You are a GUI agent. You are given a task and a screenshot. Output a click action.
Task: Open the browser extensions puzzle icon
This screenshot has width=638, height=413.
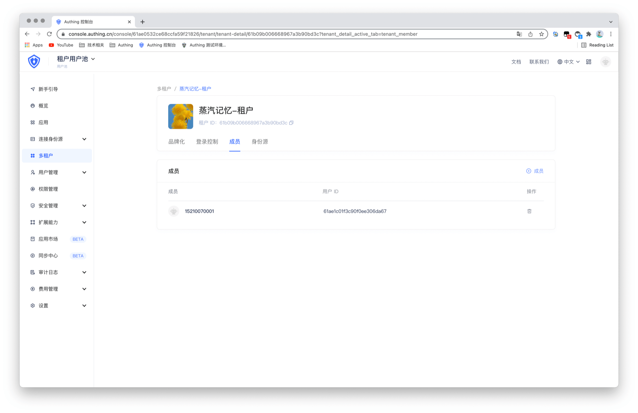pos(589,34)
